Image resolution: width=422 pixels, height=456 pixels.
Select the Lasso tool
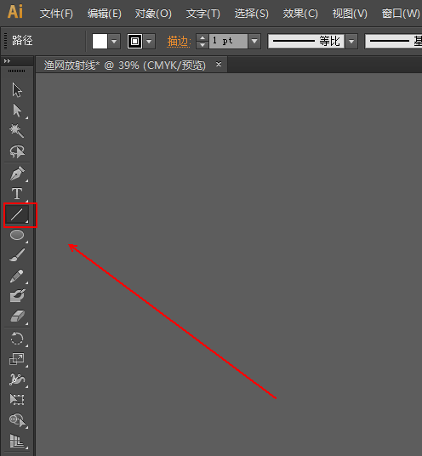(x=17, y=151)
